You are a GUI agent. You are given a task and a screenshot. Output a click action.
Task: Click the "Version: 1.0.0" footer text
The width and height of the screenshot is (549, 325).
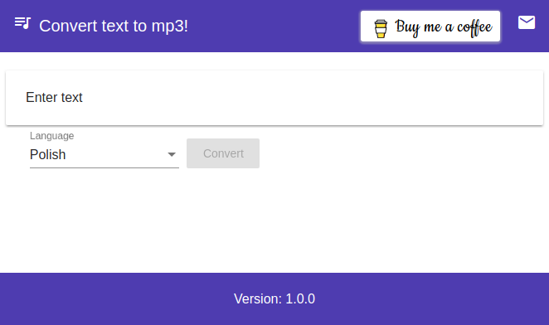tap(274, 298)
